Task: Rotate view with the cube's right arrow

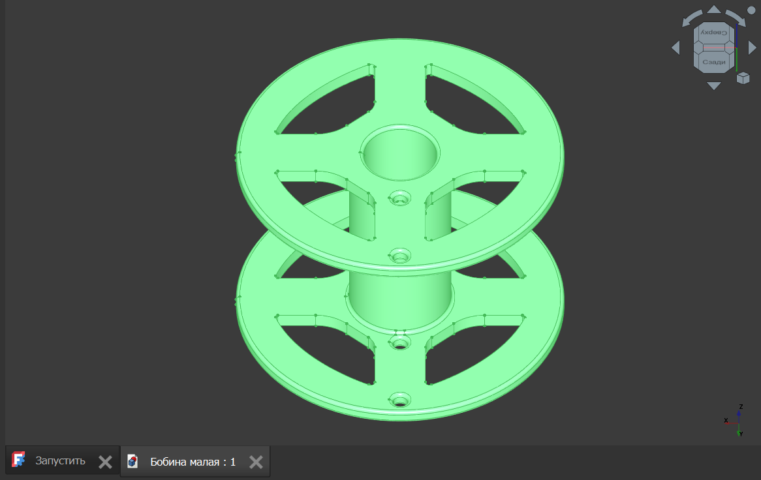Action: point(752,48)
